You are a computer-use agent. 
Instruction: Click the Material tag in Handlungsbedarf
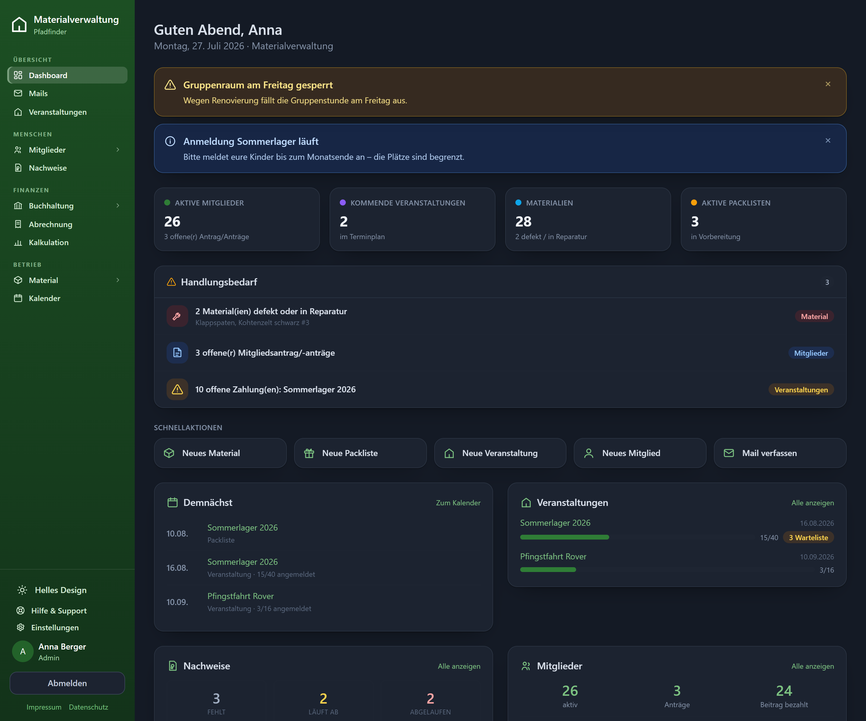(x=815, y=316)
